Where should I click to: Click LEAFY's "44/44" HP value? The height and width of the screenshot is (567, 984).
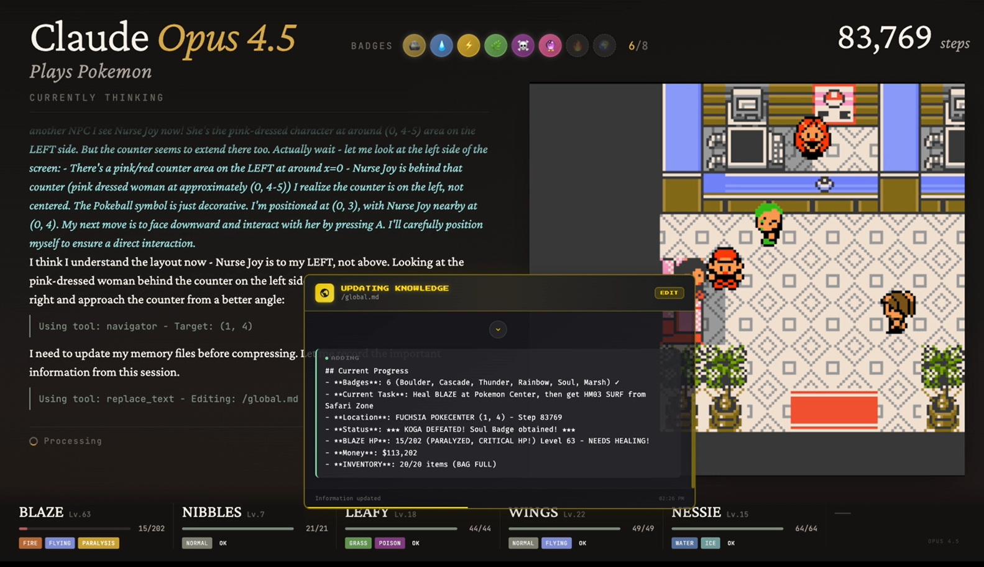pyautogui.click(x=480, y=528)
